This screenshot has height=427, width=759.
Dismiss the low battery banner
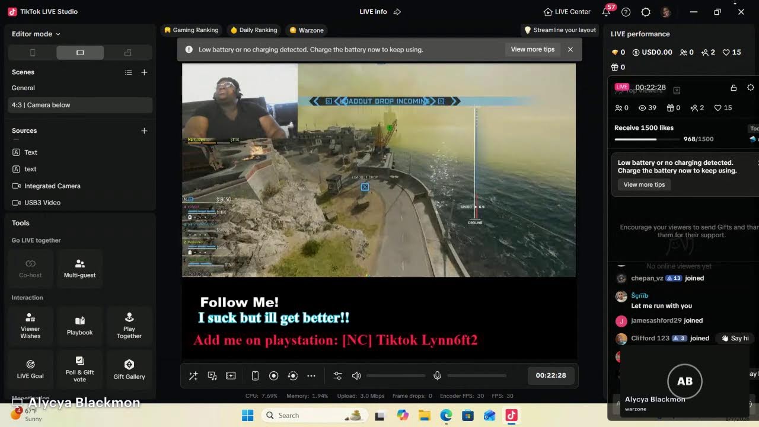(570, 49)
